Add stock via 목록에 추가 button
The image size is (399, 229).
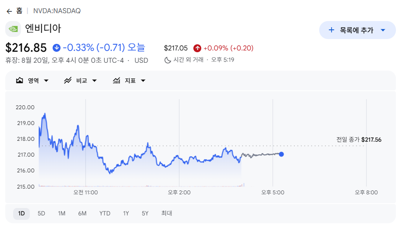pos(357,30)
